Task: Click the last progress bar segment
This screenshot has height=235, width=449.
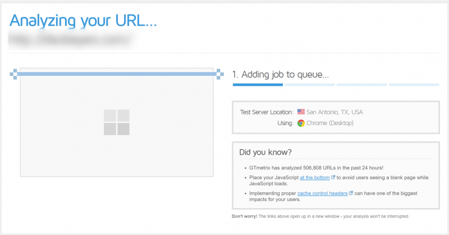Action: (x=414, y=85)
